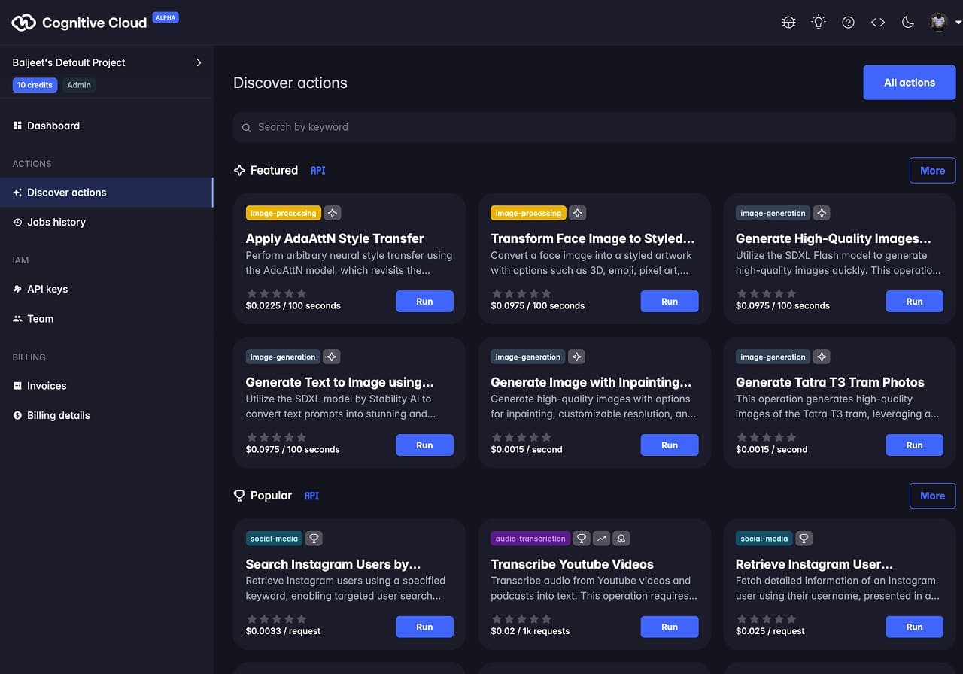
Task: Go to API keys under IAM
Action: [47, 289]
